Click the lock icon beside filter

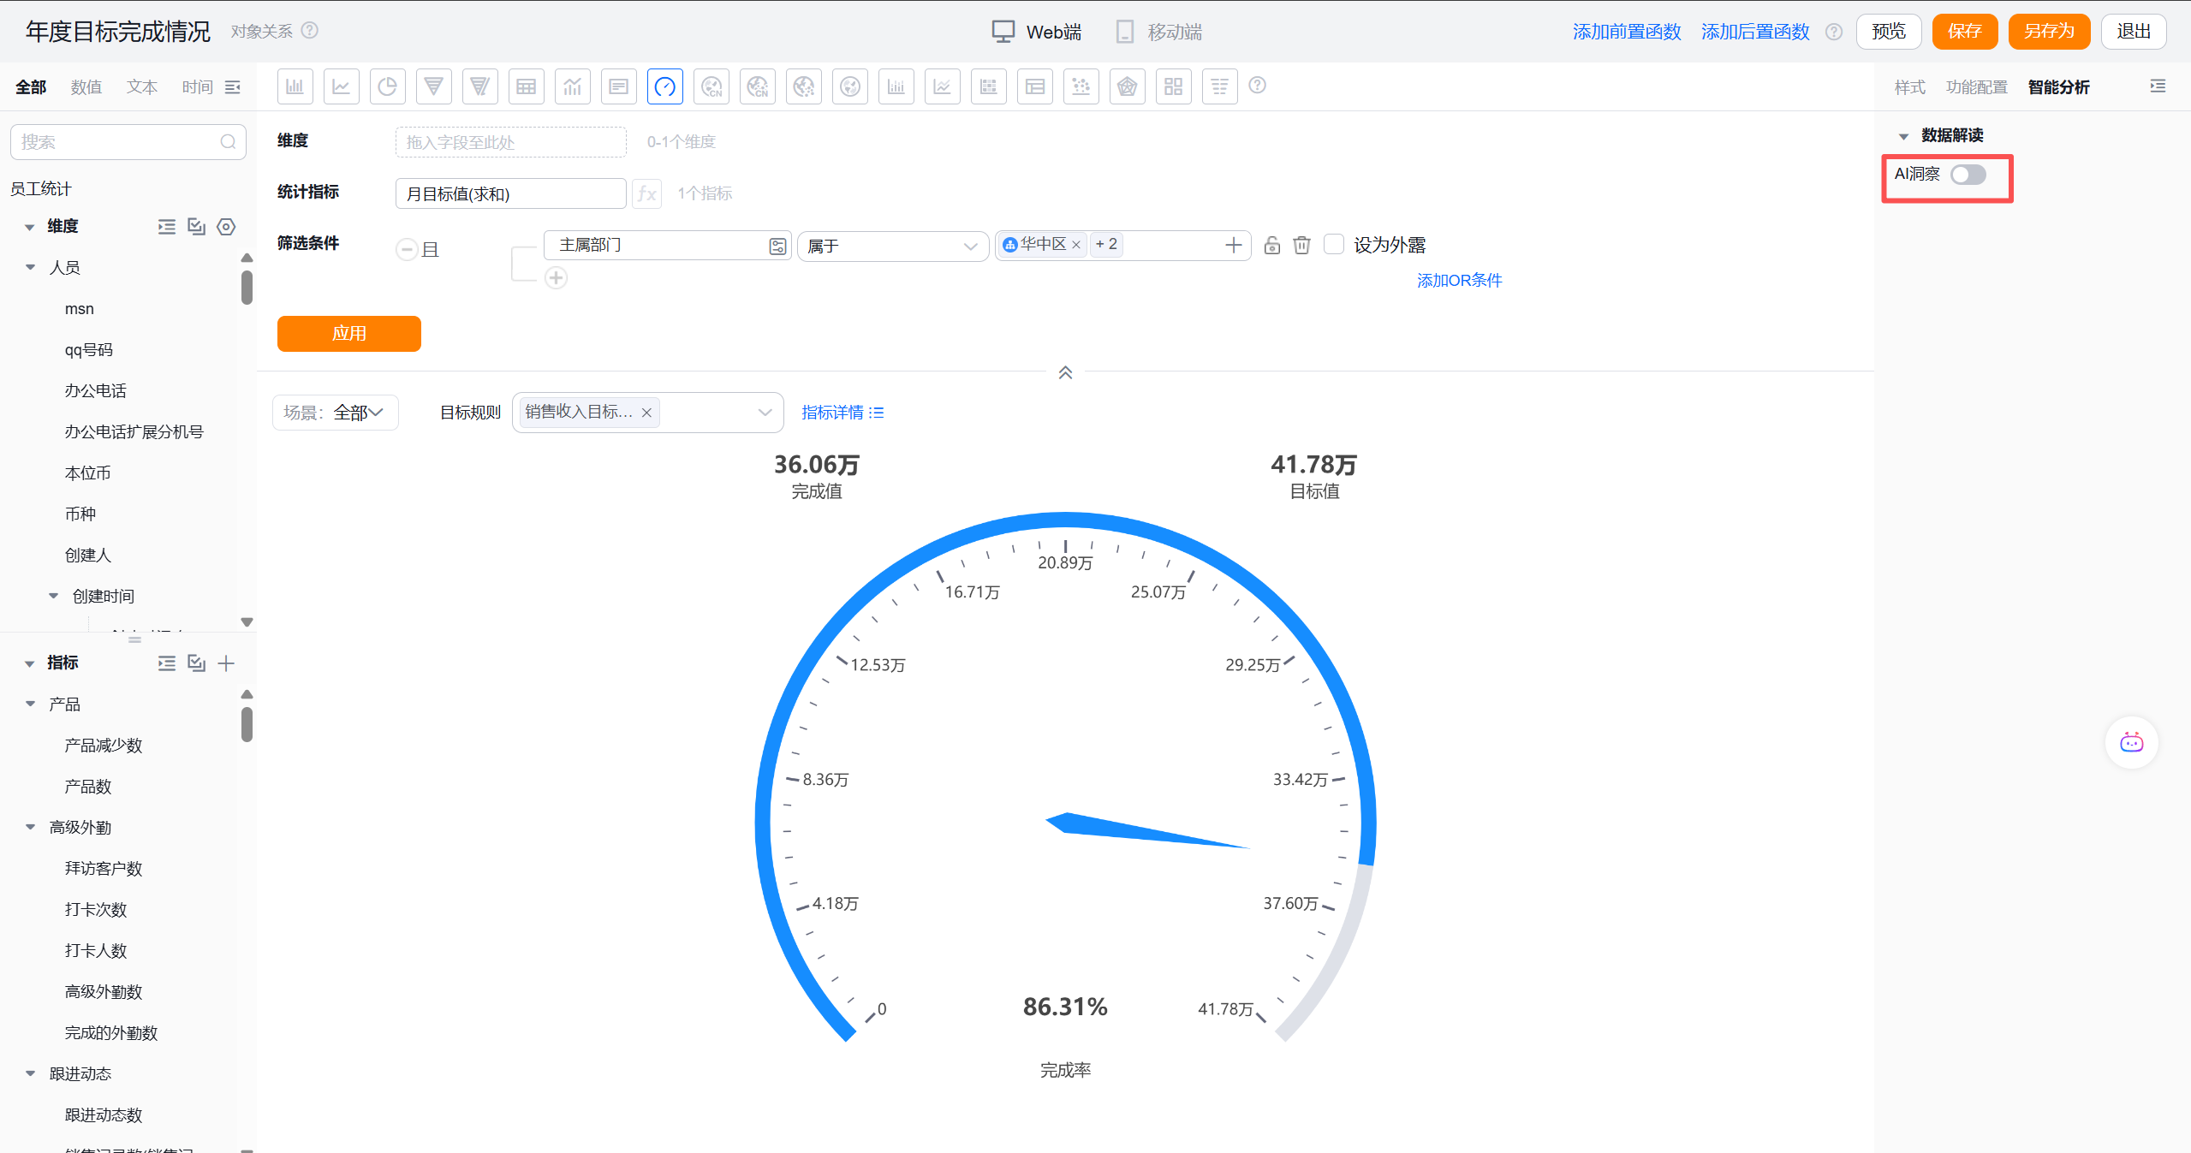click(x=1272, y=246)
